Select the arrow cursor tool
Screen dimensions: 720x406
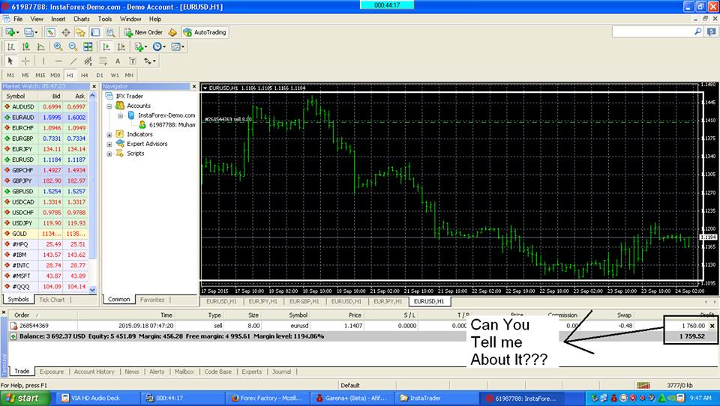tap(10, 61)
